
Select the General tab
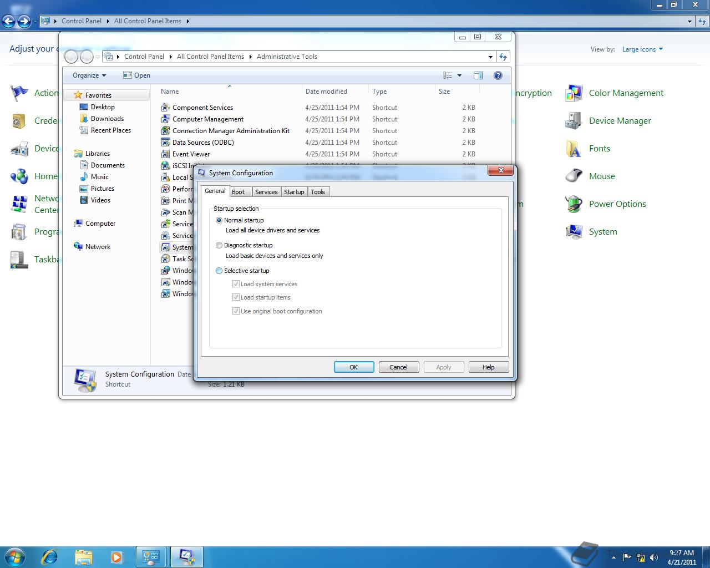coord(215,191)
